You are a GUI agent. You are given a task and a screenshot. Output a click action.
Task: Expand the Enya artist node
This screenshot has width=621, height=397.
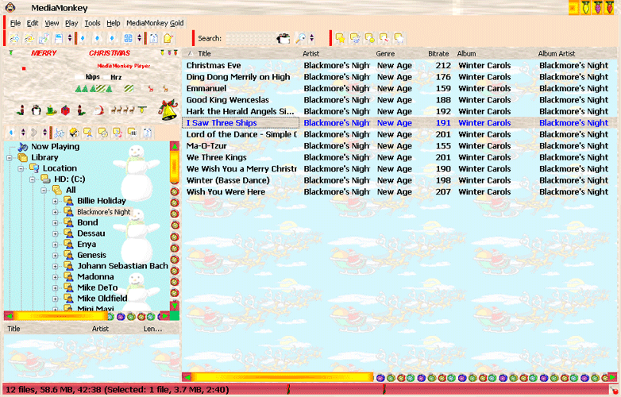coord(56,245)
